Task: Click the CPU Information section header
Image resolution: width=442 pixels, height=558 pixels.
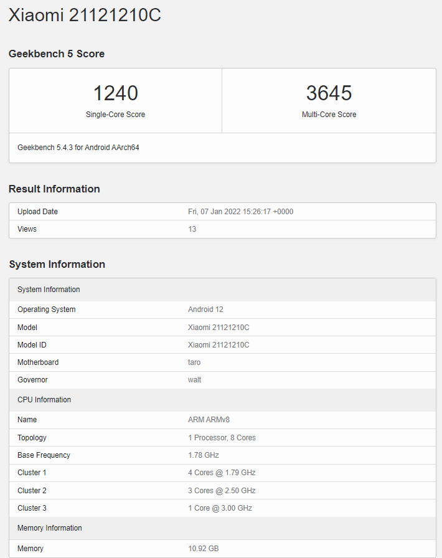Action: click(x=44, y=400)
